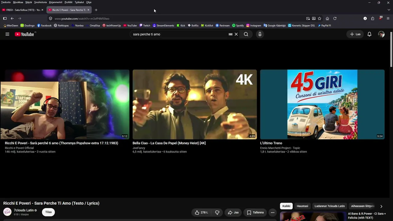
Task: Click the picture-in-picture icon in address bar
Action: point(308,18)
